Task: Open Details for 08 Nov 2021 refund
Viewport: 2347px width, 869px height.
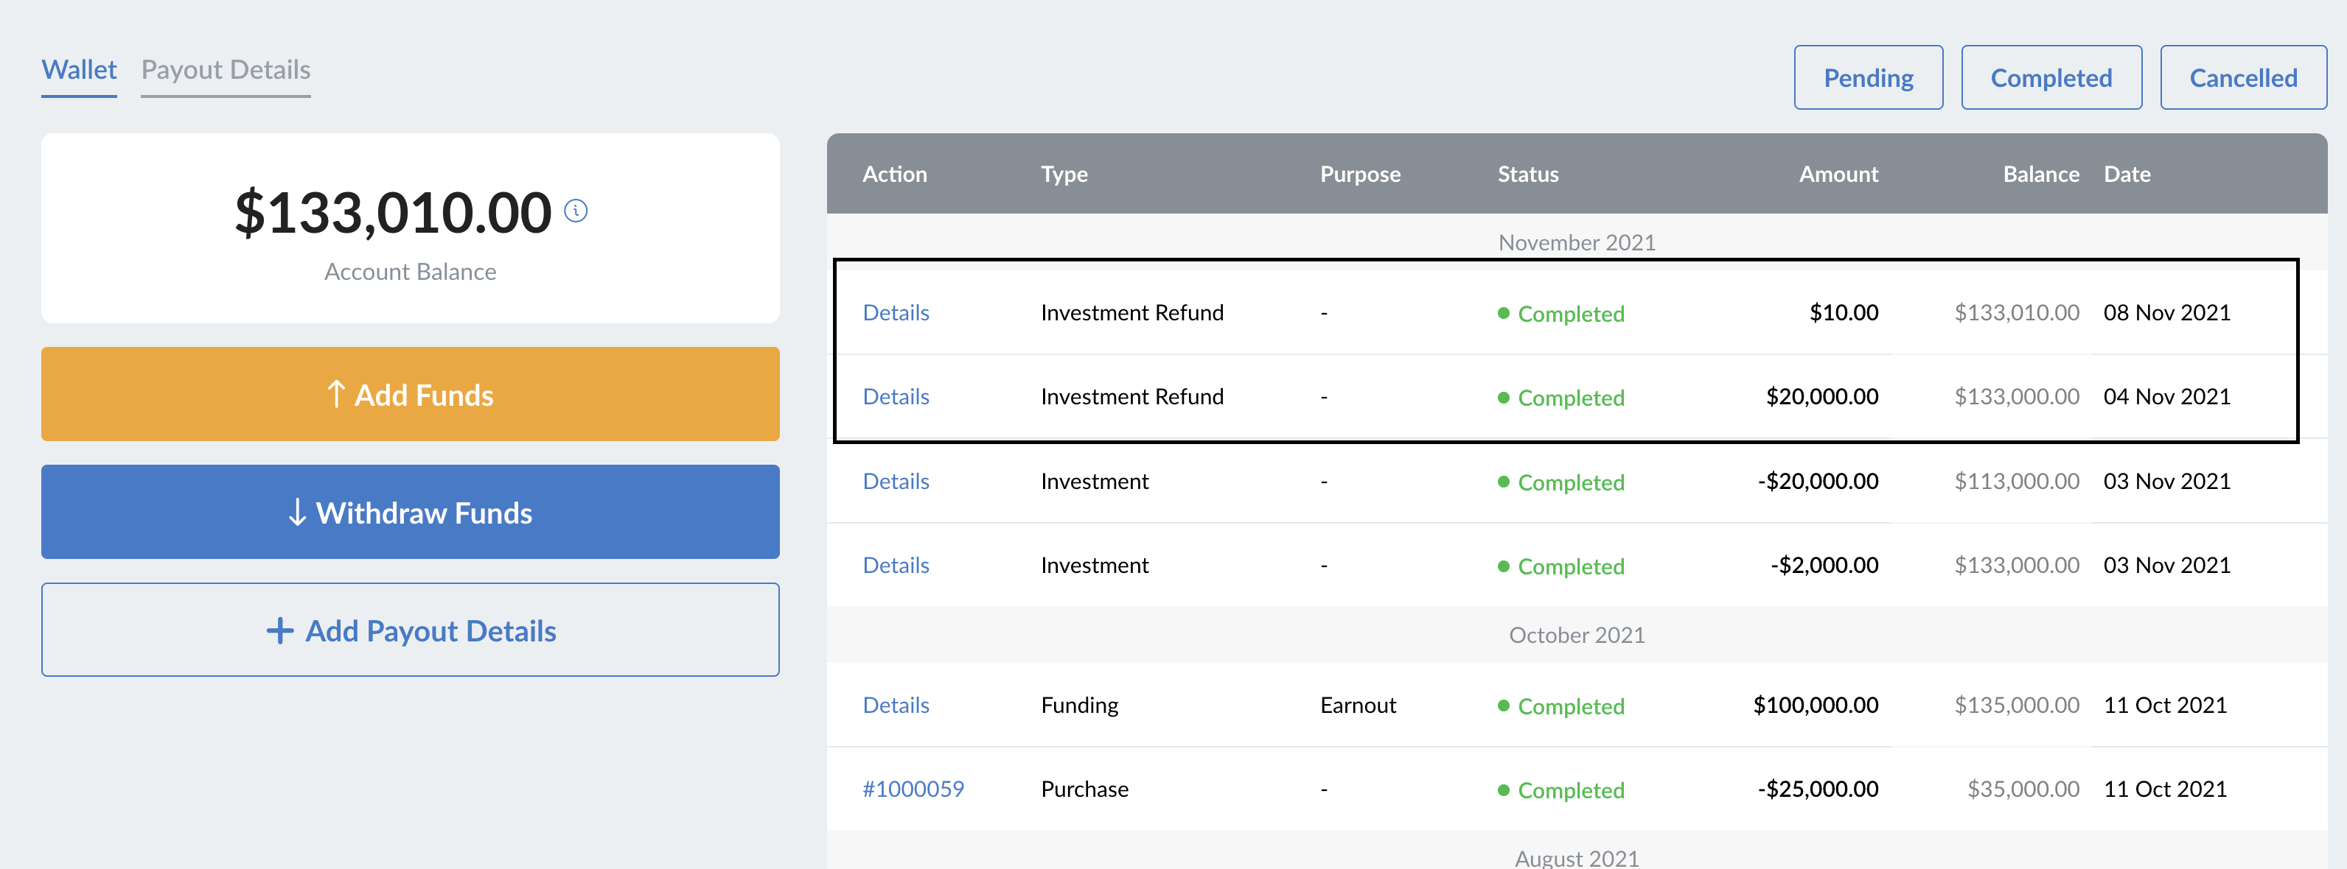Action: 896,312
